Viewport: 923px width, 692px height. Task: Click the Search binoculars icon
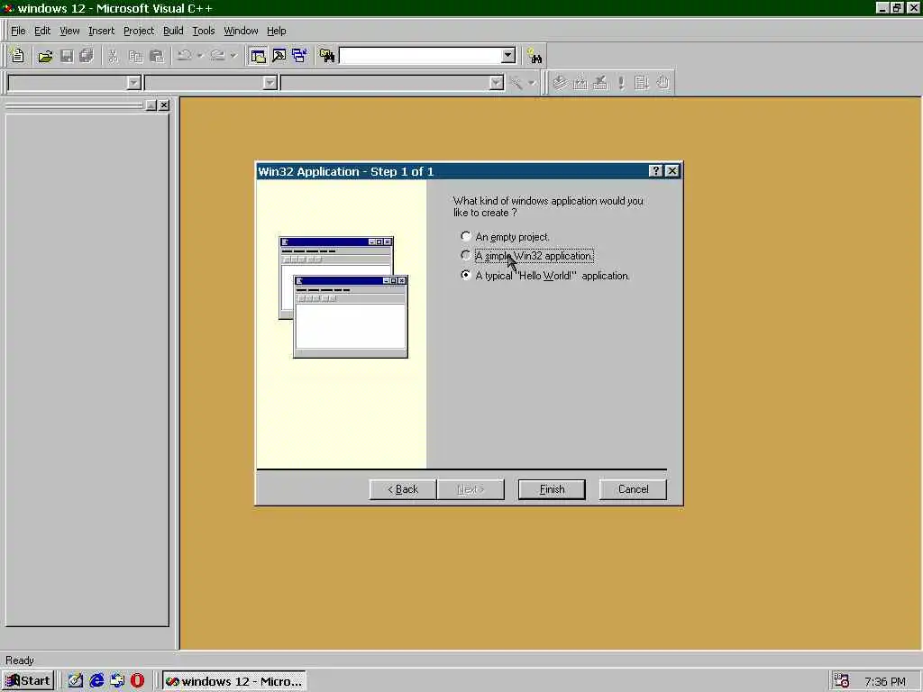click(x=535, y=56)
